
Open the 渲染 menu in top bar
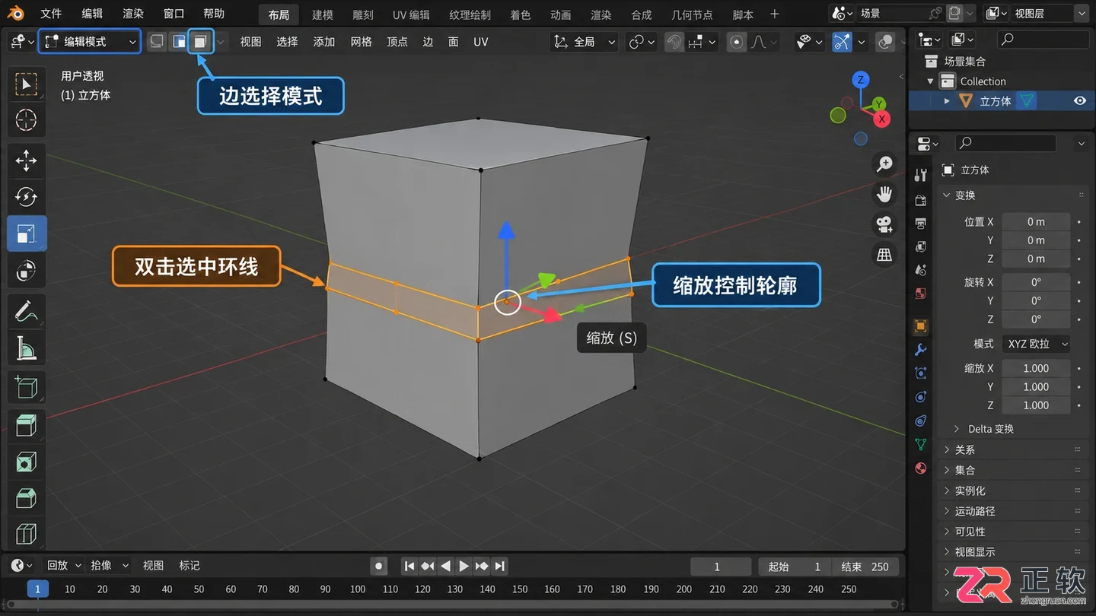point(133,14)
